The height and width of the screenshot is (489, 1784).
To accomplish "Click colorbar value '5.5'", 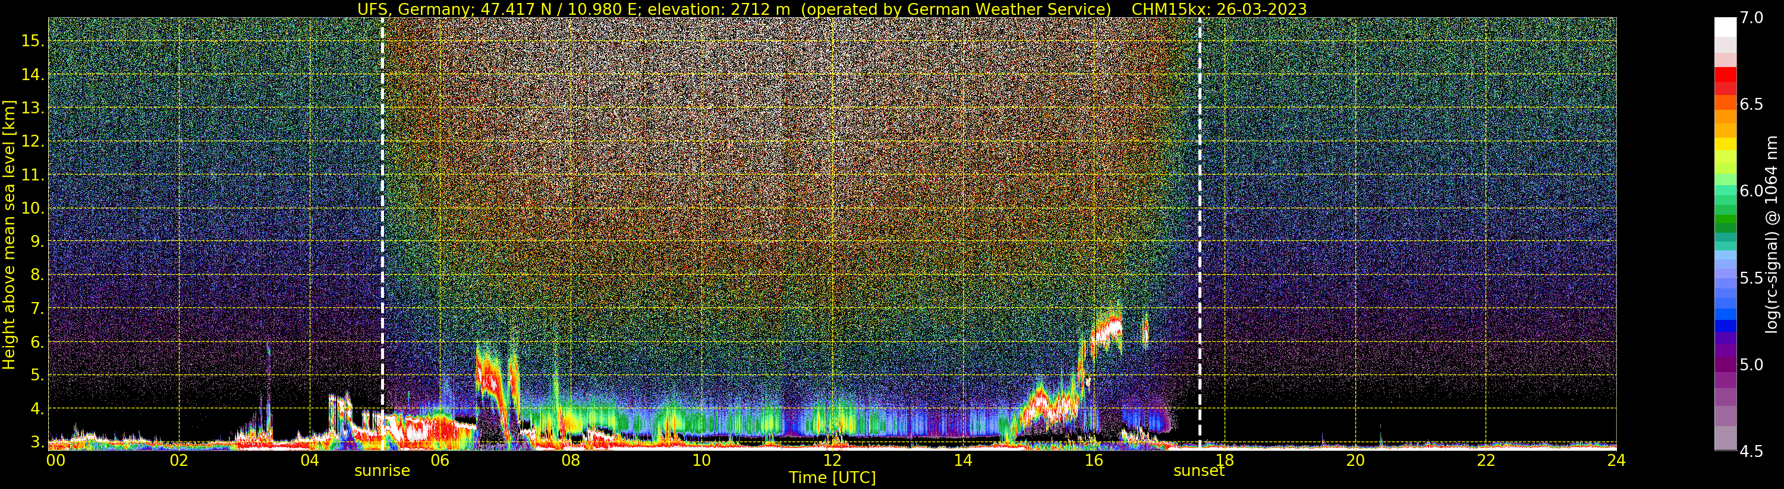I will tap(1751, 278).
